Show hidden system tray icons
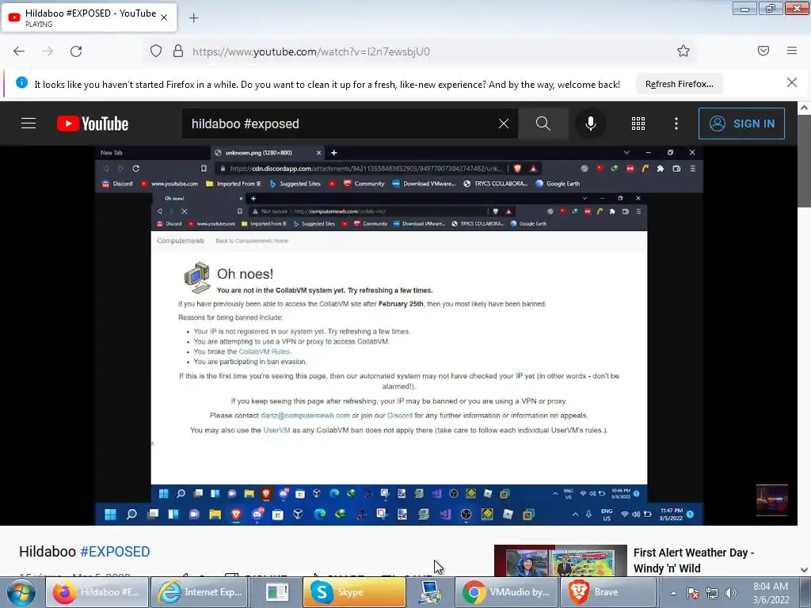This screenshot has height=608, width=811. [x=673, y=593]
